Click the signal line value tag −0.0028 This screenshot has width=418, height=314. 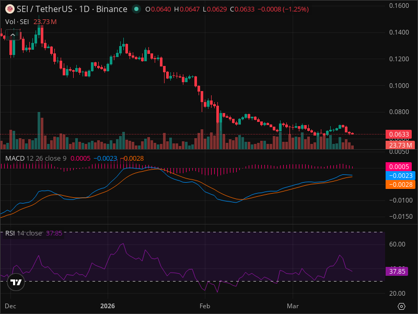400,185
